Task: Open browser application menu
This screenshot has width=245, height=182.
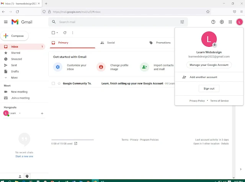Action: pyautogui.click(x=242, y=12)
